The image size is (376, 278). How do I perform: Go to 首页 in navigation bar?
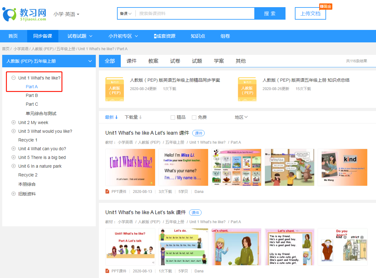click(13, 36)
